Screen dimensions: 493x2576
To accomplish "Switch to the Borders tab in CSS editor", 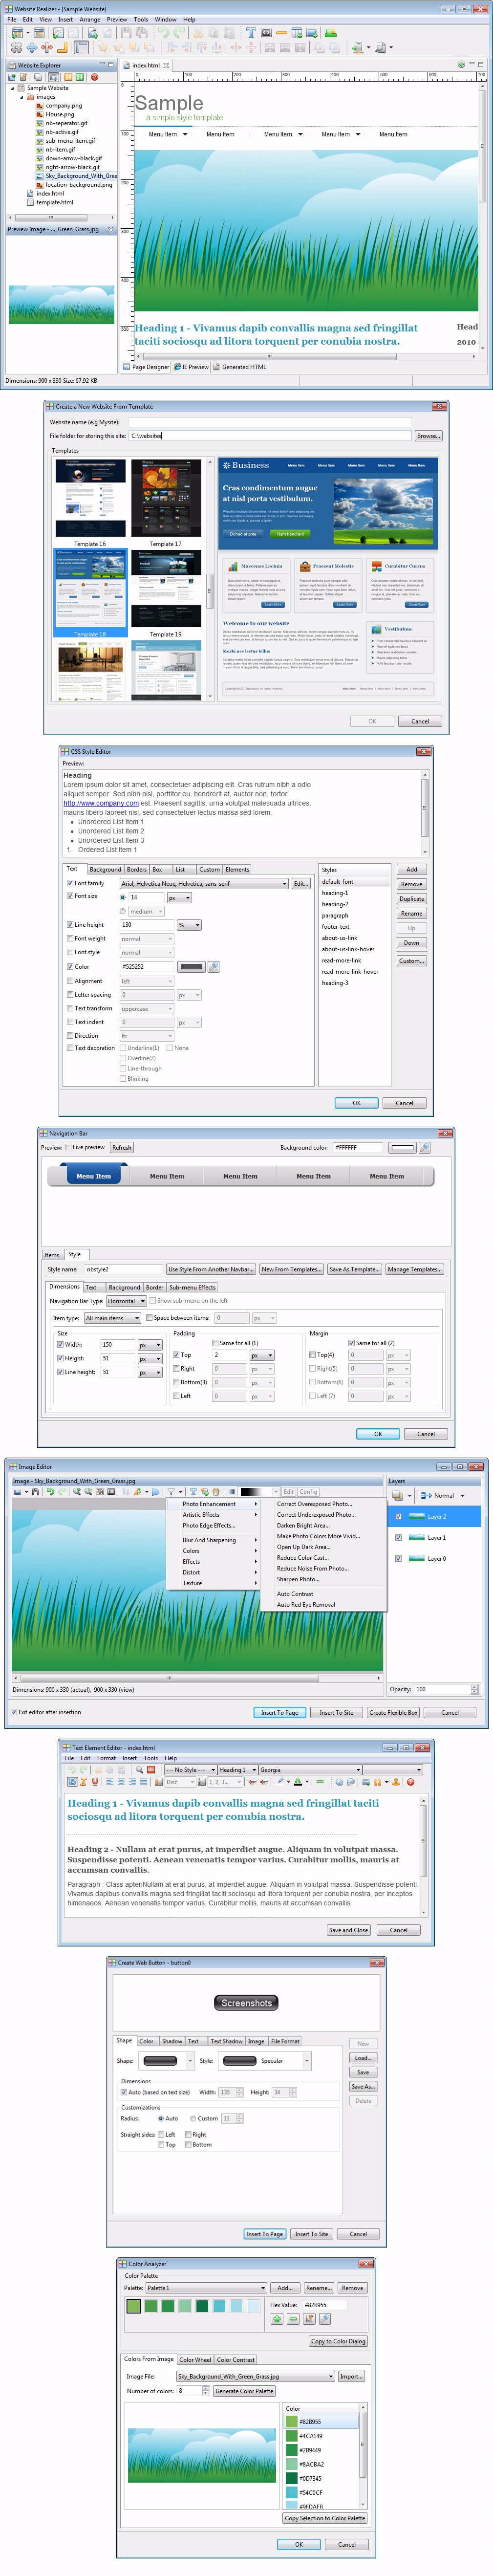I will point(137,869).
